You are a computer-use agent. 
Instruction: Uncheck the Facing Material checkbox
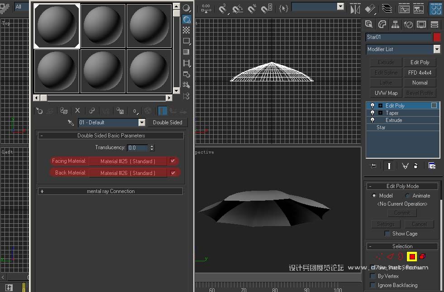point(172,161)
